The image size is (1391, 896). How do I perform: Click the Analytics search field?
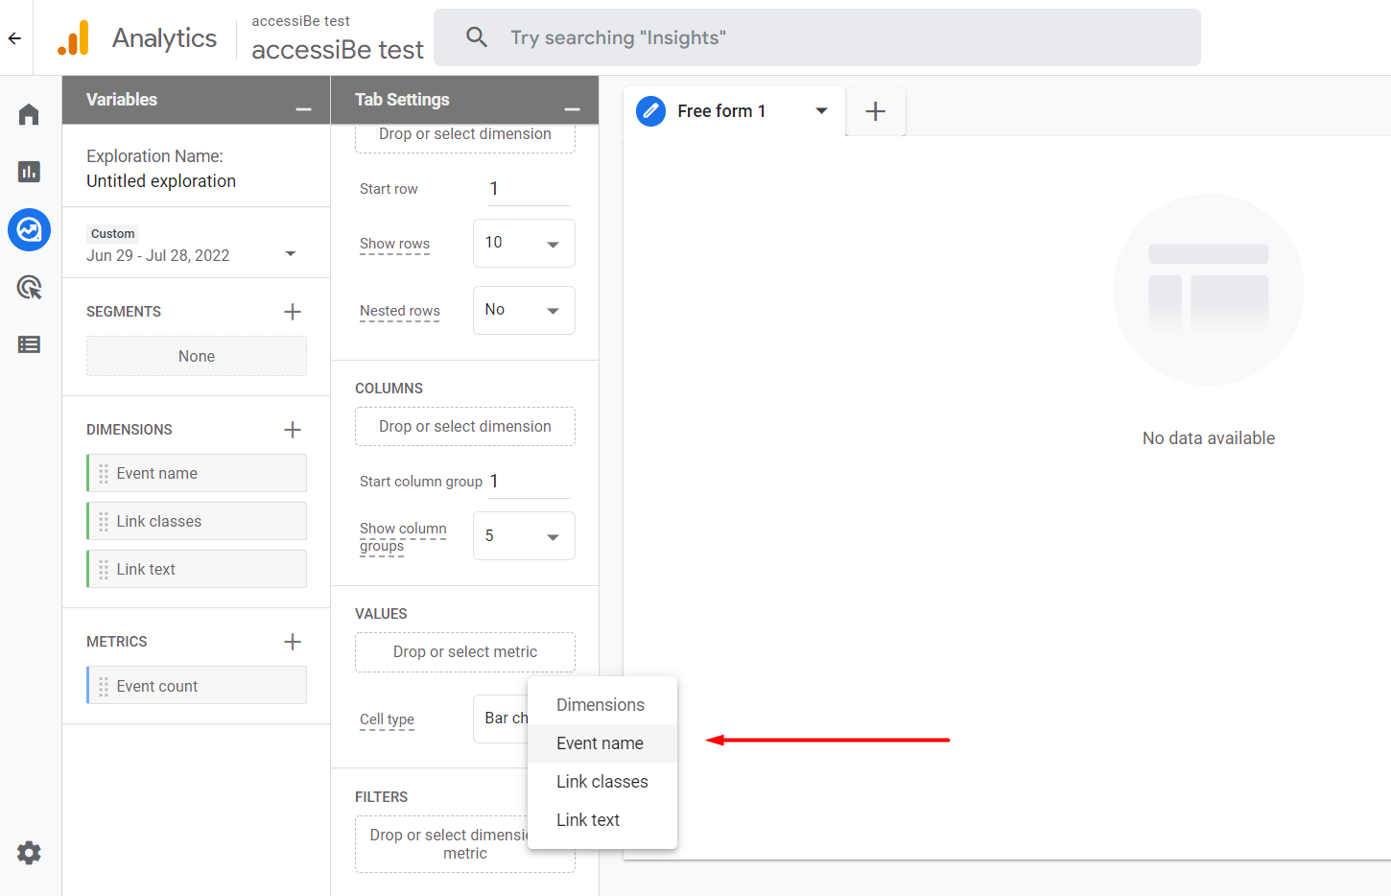[817, 37]
